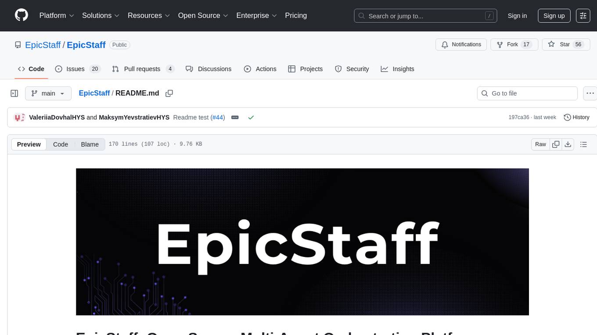The image size is (597, 335).
Task: Expand the commit message ellipsis
Action: pyautogui.click(x=235, y=118)
